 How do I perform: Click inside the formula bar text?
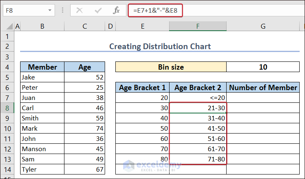pos(242,11)
